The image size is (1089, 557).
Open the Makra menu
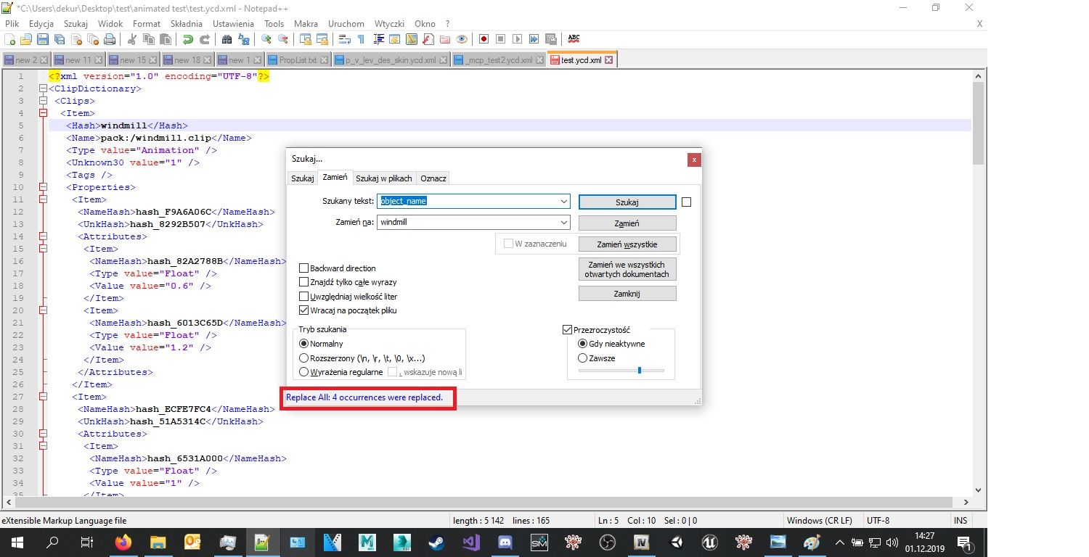click(x=306, y=24)
